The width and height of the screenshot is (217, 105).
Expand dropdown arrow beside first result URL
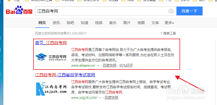pyautogui.click(x=98, y=66)
